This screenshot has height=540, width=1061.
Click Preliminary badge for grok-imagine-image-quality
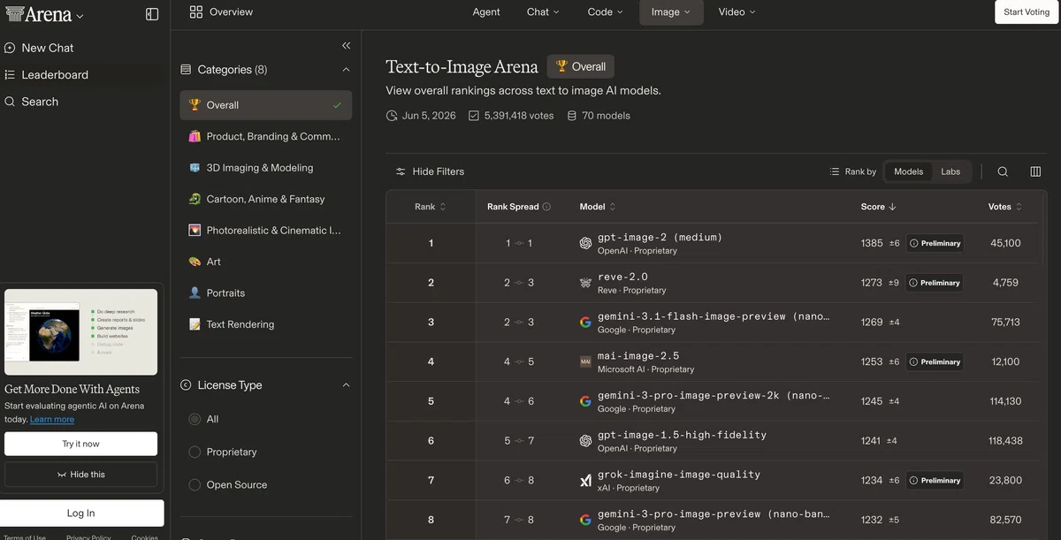tap(935, 481)
